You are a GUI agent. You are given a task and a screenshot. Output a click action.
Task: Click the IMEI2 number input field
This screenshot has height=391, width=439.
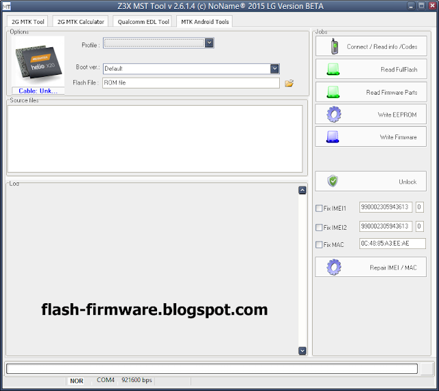[385, 226]
